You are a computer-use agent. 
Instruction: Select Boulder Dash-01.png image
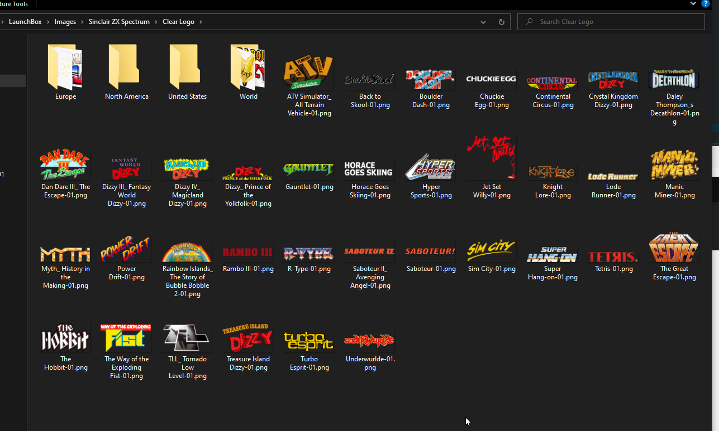pos(431,88)
